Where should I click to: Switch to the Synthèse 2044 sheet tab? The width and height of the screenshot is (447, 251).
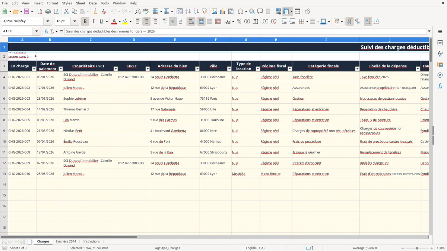click(66, 241)
